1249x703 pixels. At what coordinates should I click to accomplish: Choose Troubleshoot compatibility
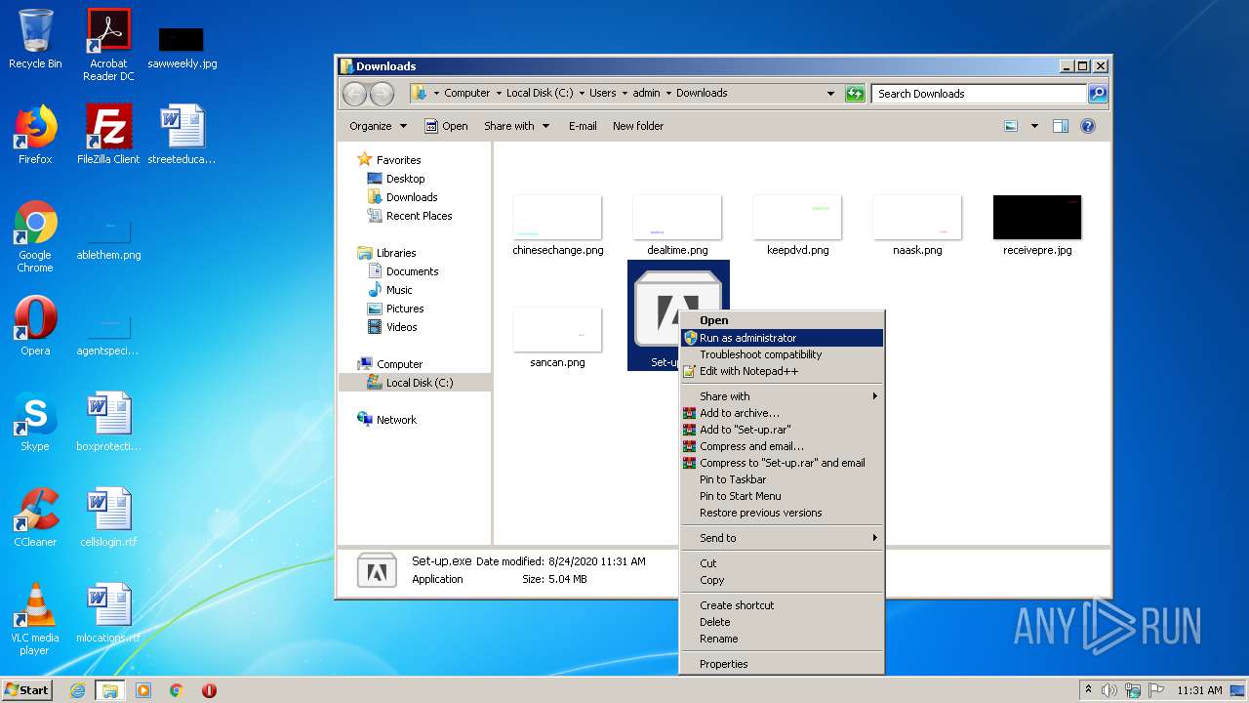(x=782, y=354)
